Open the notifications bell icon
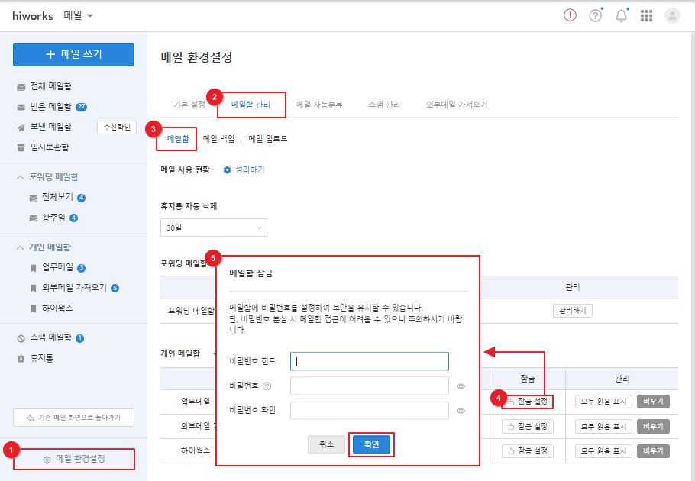 coord(621,16)
